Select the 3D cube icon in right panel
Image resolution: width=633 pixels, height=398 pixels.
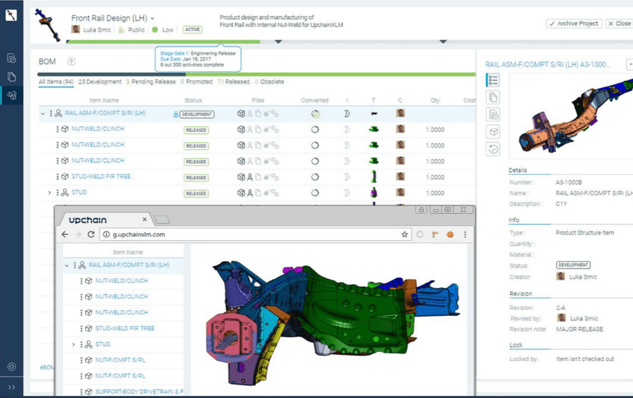(493, 131)
